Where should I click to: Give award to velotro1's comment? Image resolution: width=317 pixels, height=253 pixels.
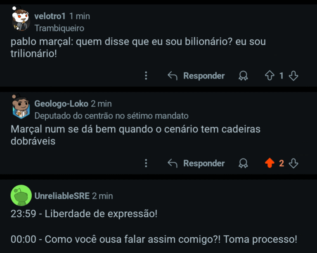pos(244,76)
